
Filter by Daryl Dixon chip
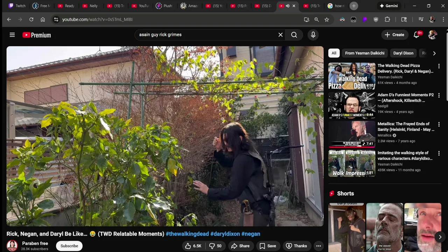(x=403, y=53)
